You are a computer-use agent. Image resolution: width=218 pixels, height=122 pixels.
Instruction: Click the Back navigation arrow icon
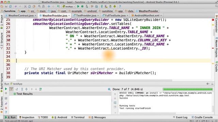click(x=49, y=6)
